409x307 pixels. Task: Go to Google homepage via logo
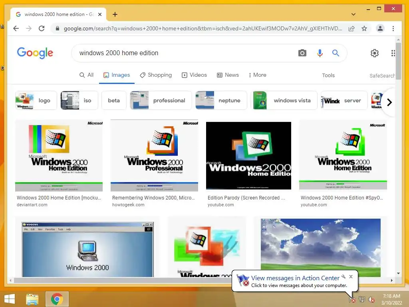tap(35, 53)
